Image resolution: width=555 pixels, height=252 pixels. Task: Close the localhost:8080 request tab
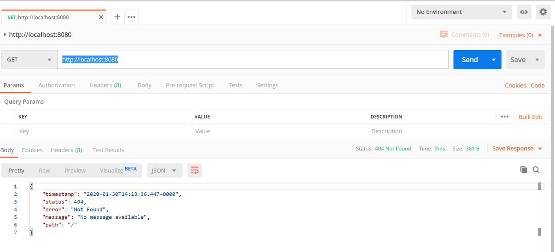(x=101, y=17)
